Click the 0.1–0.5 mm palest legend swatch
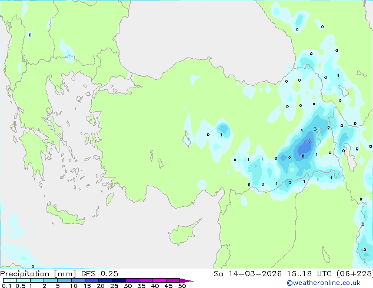 10,280
